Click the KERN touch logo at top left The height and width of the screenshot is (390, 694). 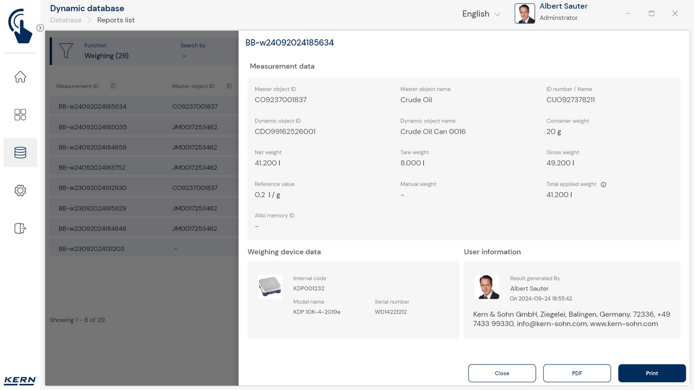(20, 25)
